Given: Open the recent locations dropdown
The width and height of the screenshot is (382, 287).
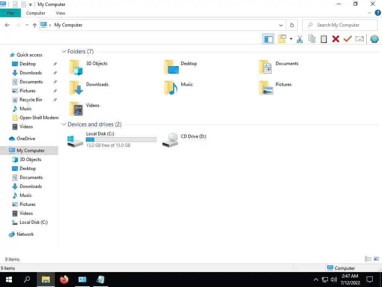Looking at the screenshot, I should pos(27,25).
